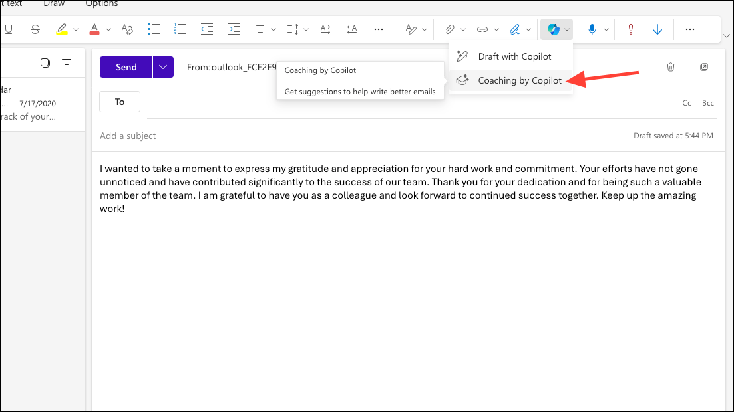Send the email

pos(126,67)
